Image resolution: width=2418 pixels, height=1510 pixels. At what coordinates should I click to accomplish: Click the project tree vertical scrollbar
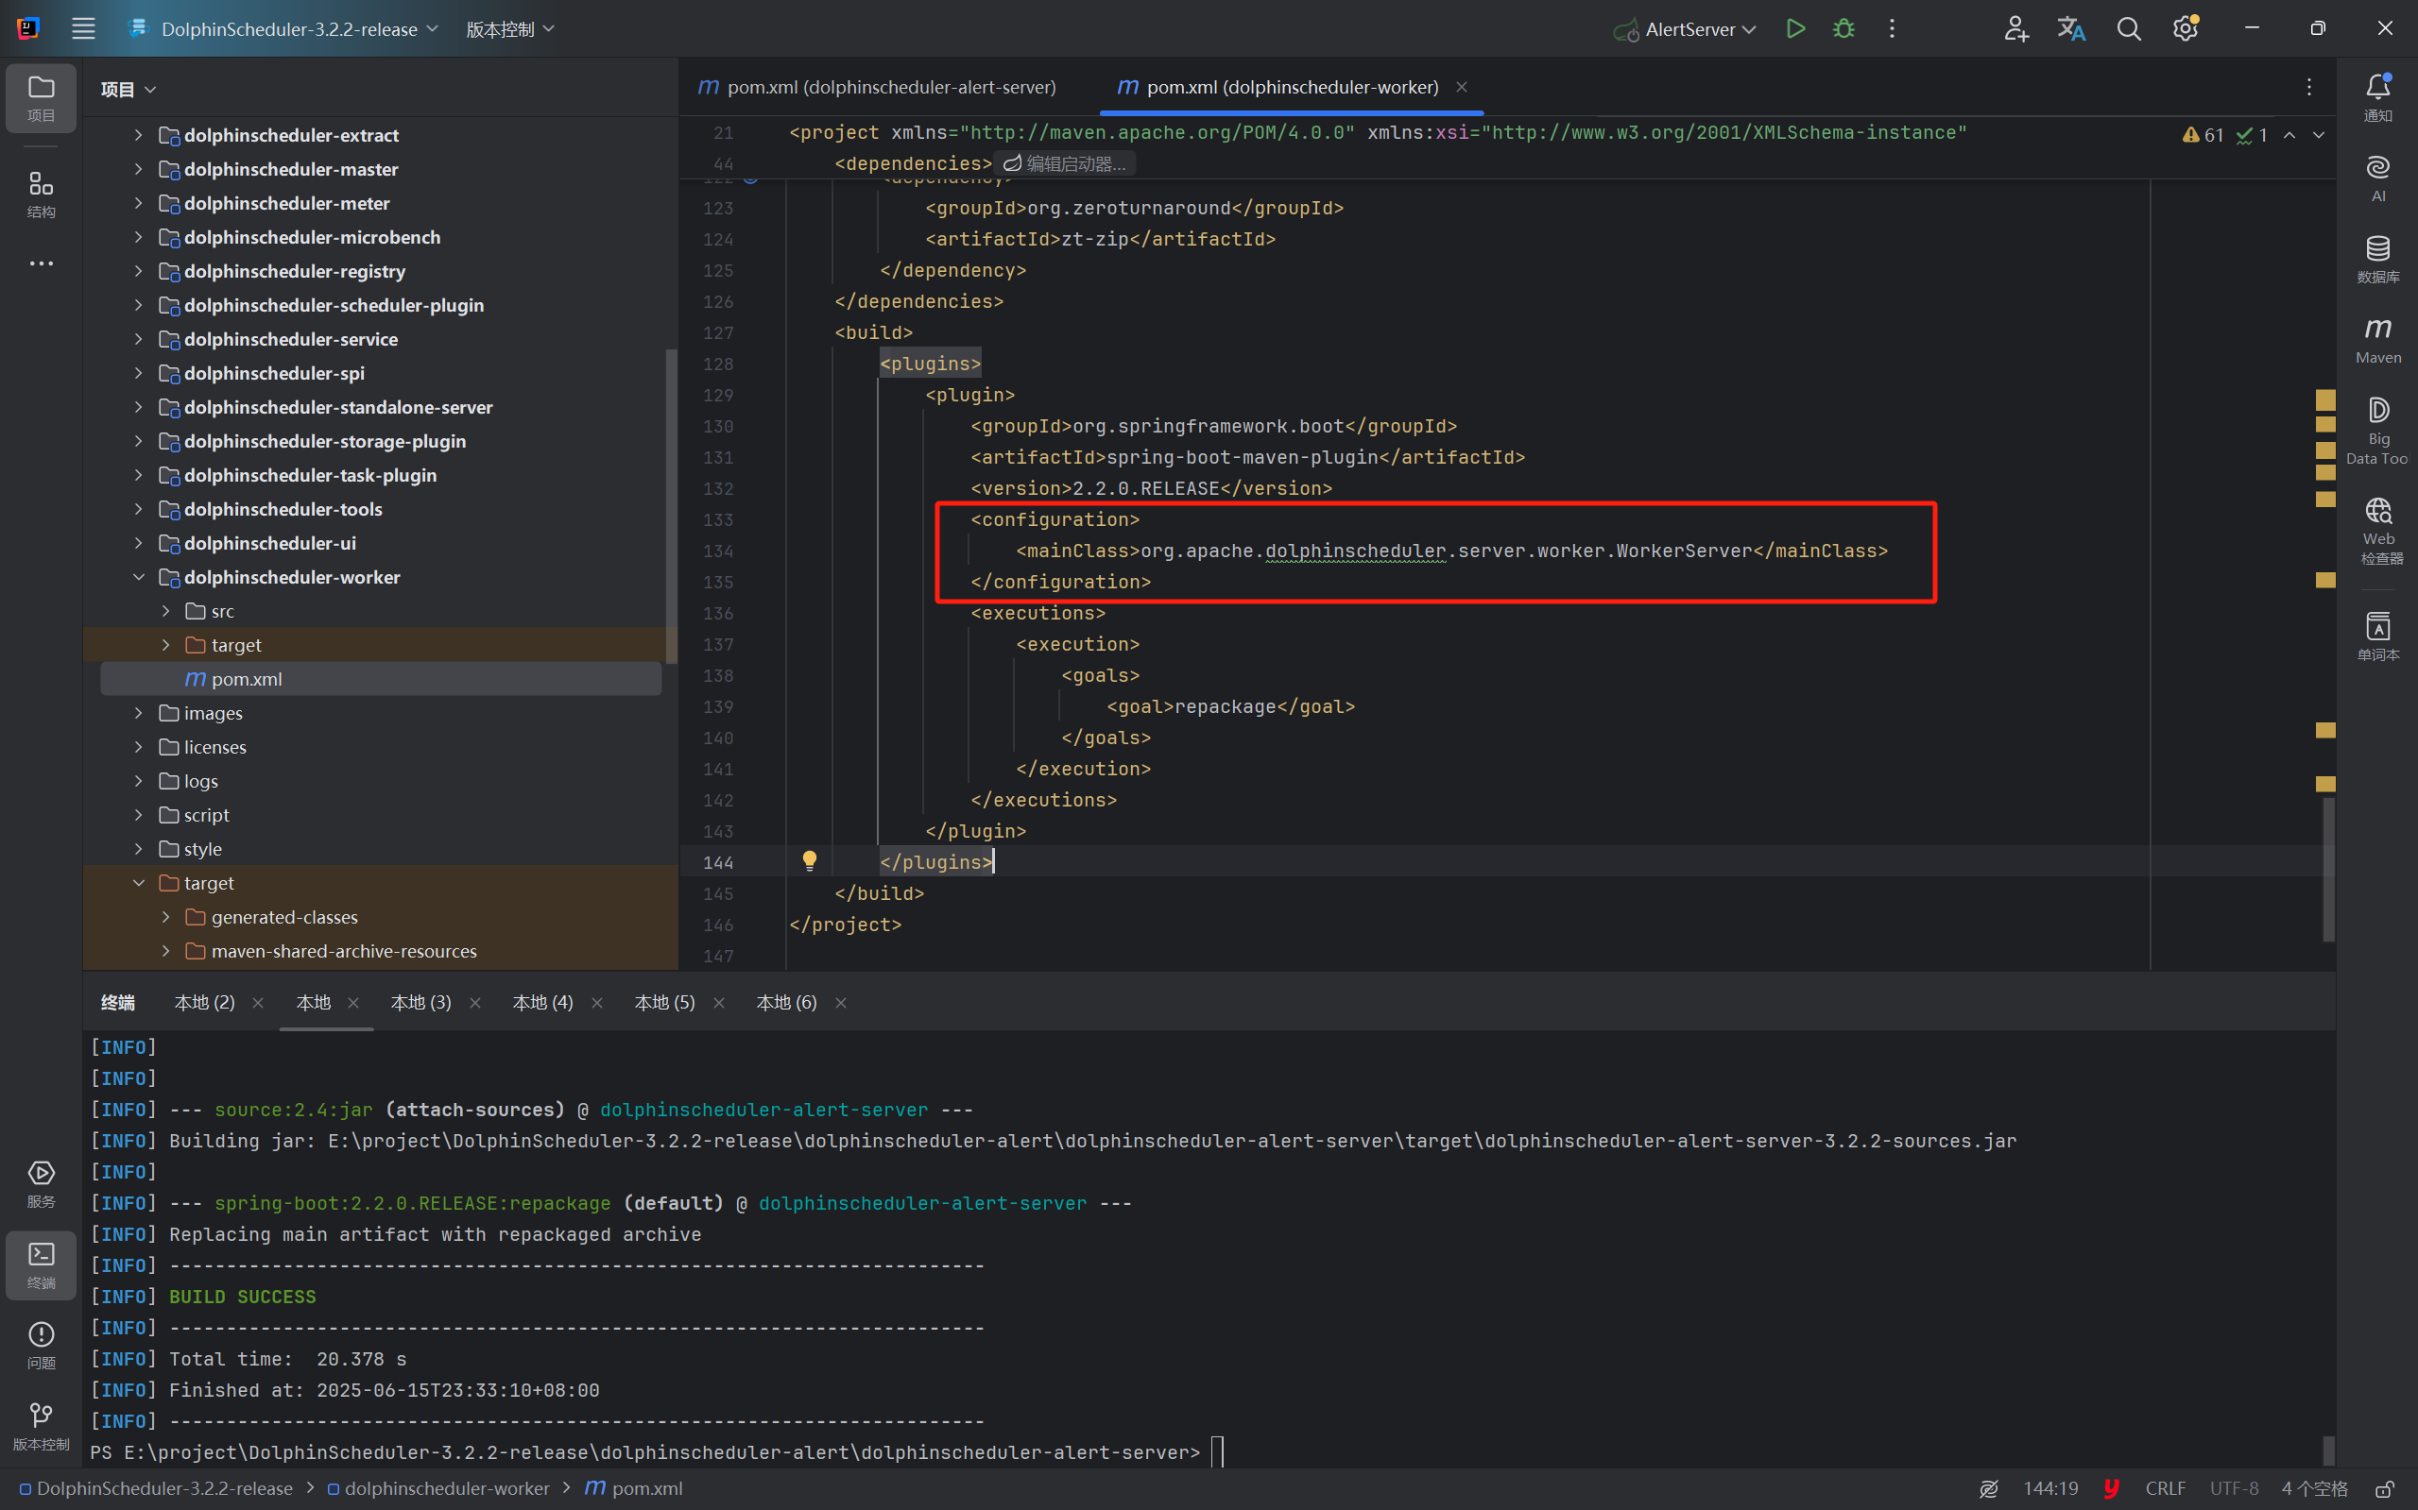[x=672, y=504]
